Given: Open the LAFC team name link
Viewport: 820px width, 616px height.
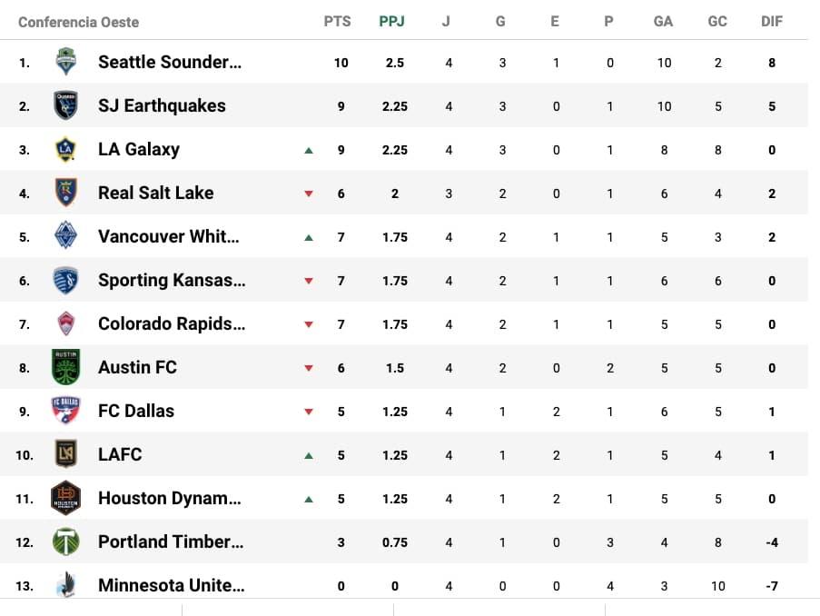Looking at the screenshot, I should [x=120, y=454].
